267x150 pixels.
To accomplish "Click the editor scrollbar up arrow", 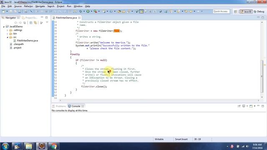I will coord(262,22).
